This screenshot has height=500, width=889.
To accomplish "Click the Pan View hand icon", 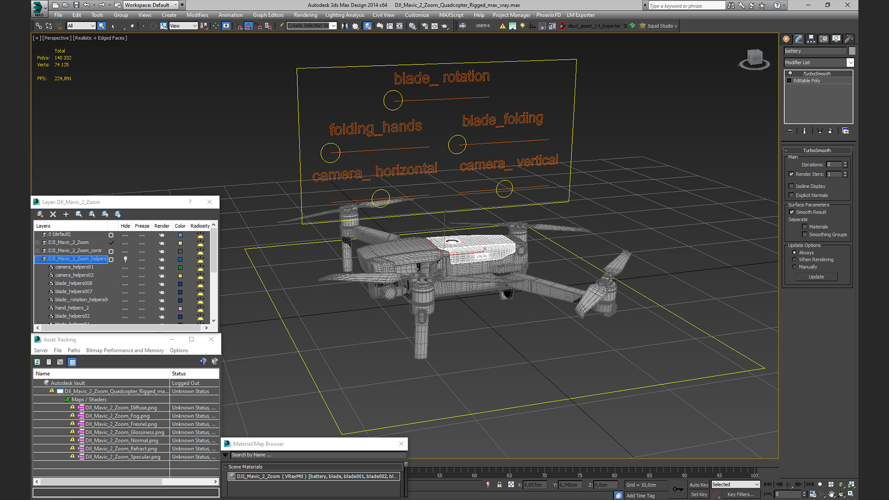I will pyautogui.click(x=832, y=494).
